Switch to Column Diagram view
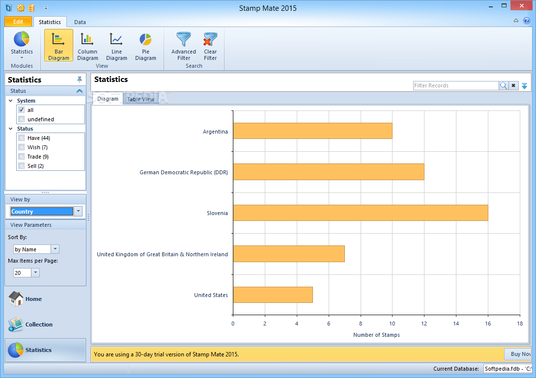Screen dimensions: 536x378 point(87,46)
